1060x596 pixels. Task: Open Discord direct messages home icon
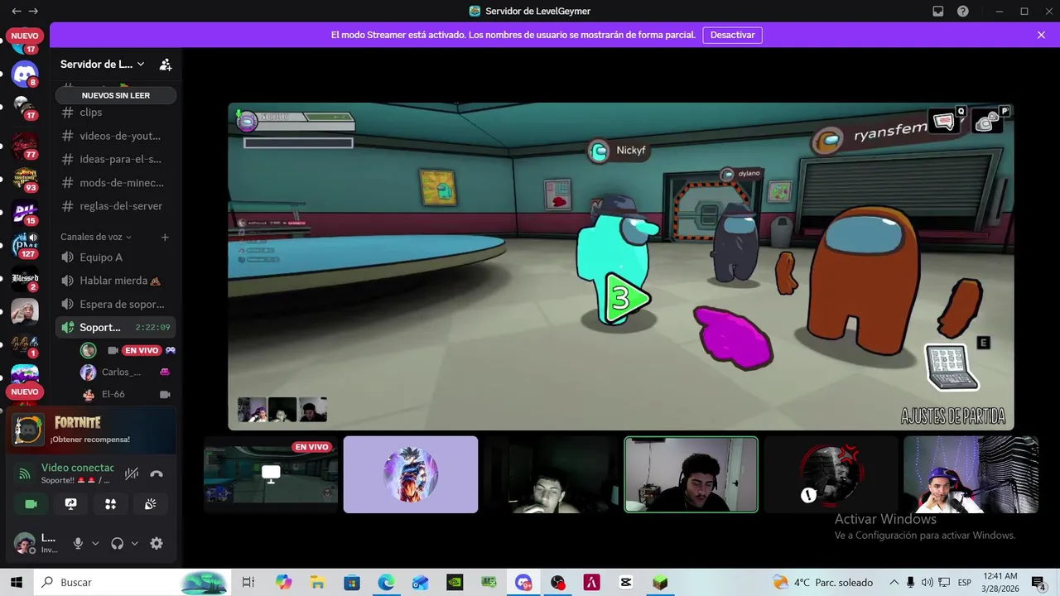25,74
